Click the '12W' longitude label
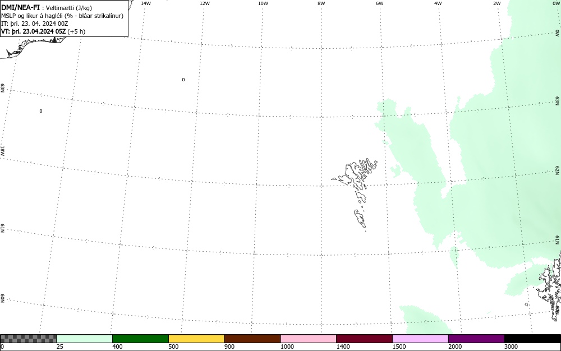The width and height of the screenshot is (561, 351). click(x=205, y=3)
